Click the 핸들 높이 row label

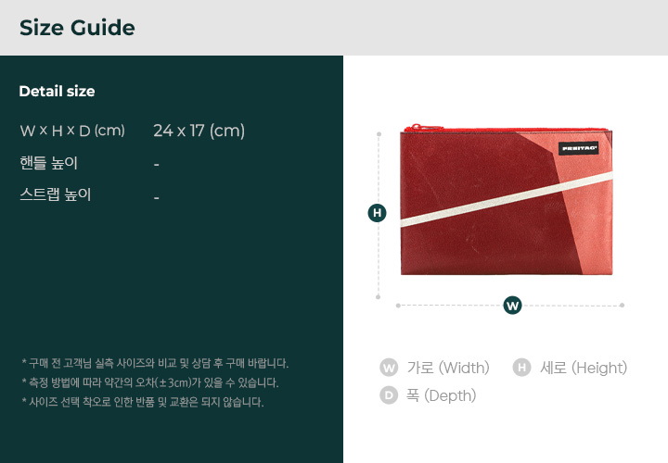click(48, 163)
